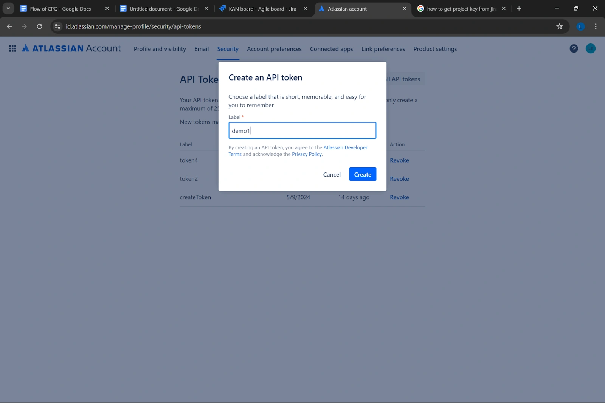Revoke the createToken entry
The height and width of the screenshot is (403, 605).
[399, 197]
